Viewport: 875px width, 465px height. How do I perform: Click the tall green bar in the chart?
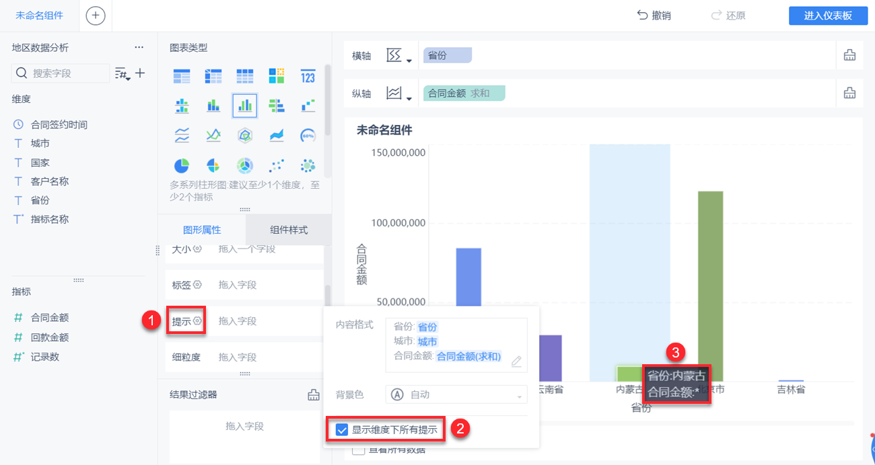pyautogui.click(x=710, y=286)
